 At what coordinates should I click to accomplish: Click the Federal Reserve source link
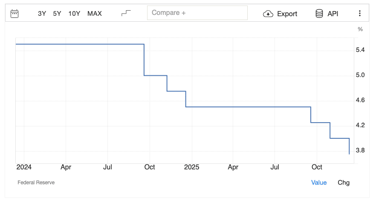pos(36,183)
